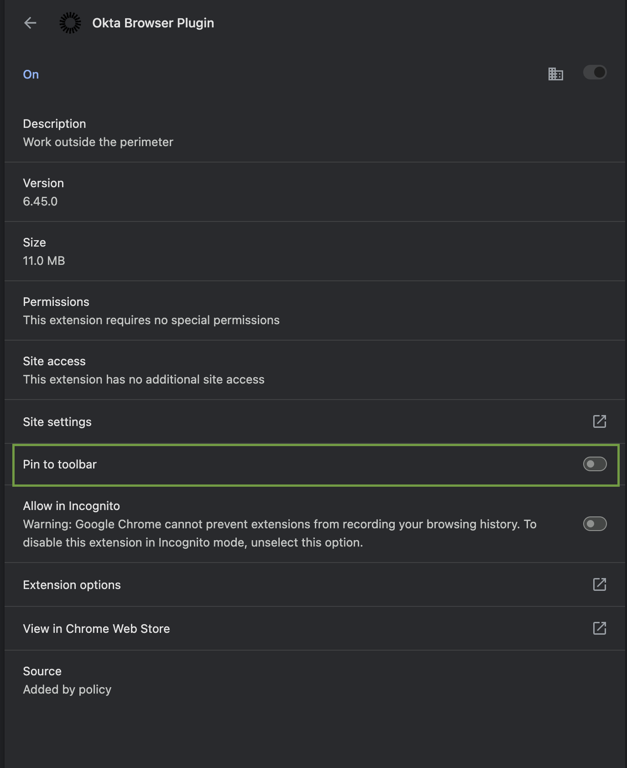This screenshot has height=768, width=627.
Task: Click the Okta Browser Plugin title
Action: coord(153,23)
